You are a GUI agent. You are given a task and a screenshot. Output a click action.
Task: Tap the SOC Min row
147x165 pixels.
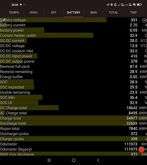pos(73,98)
